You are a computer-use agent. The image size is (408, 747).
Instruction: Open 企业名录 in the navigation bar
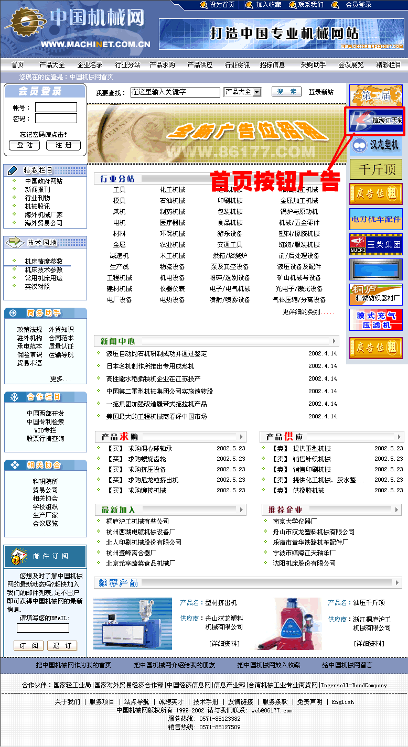[90, 65]
